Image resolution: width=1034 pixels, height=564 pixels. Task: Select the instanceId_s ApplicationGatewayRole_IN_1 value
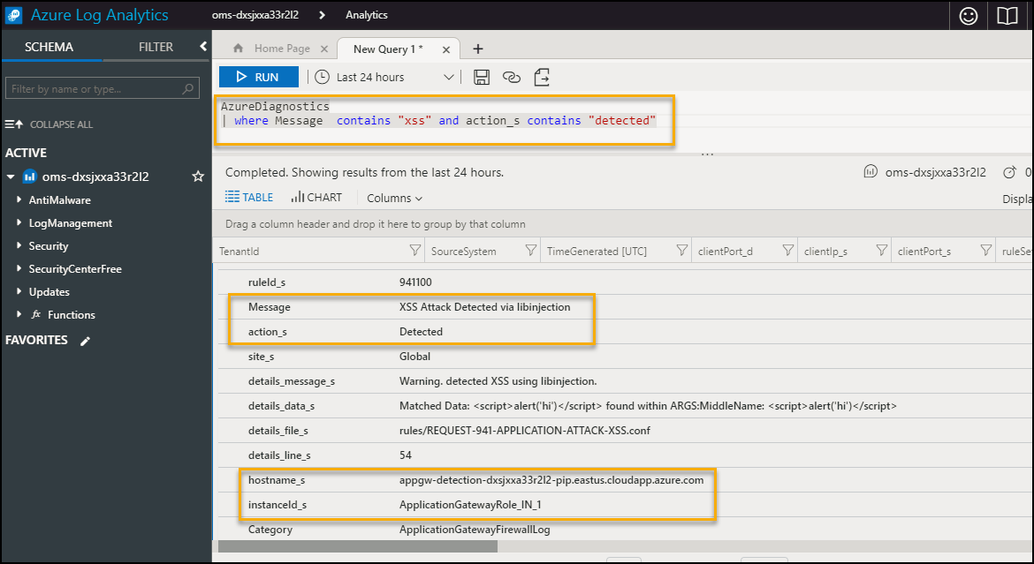[x=470, y=505]
